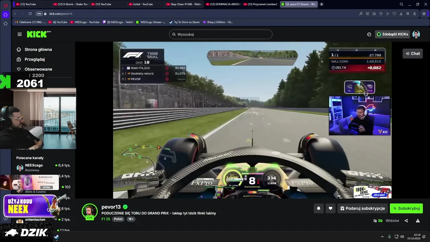430x242 pixels.
Task: Click the F1 25 category link
Action: [x=106, y=219]
